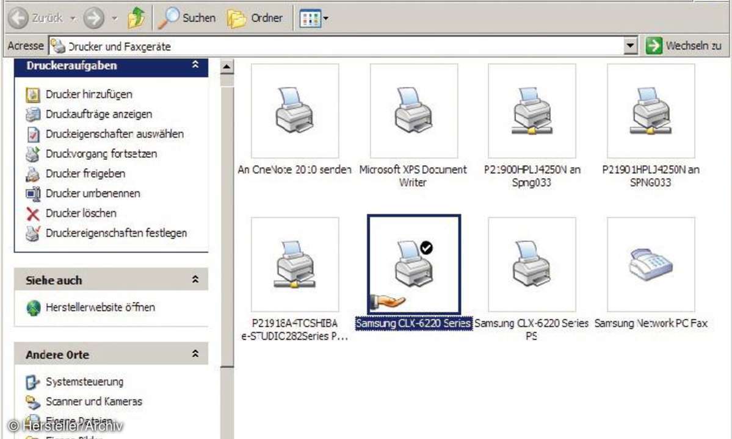The height and width of the screenshot is (439, 732).
Task: Select the TOSHIBA e-STUDIO282Series printer icon
Action: (295, 264)
